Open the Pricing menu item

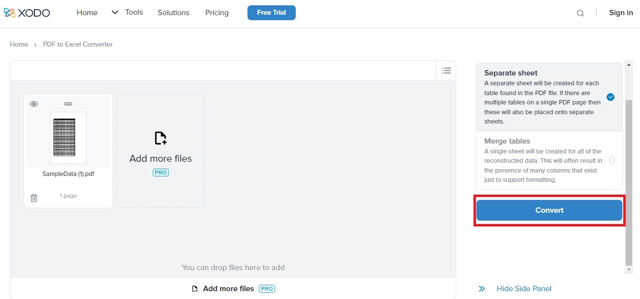coord(217,13)
